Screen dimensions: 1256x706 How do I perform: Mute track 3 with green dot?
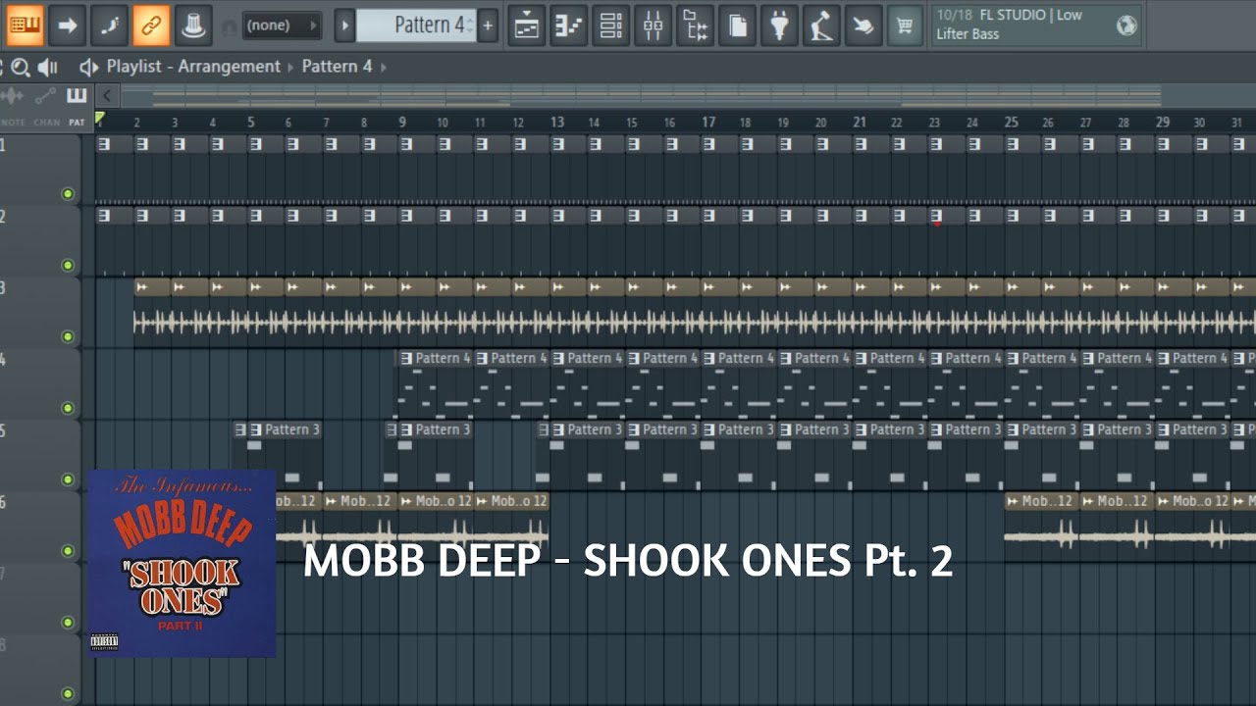68,336
